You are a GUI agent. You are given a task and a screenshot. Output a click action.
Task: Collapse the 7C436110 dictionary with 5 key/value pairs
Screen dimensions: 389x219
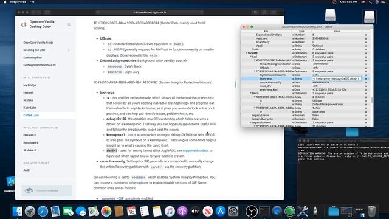(x=255, y=71)
